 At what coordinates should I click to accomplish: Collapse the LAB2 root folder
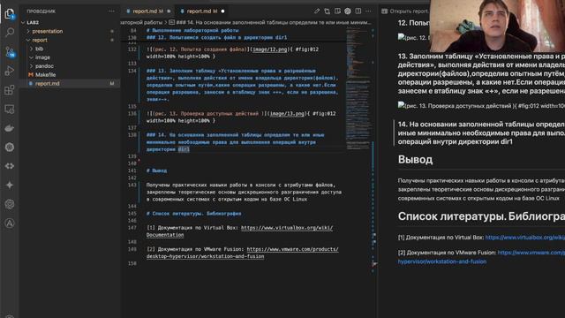pos(24,22)
